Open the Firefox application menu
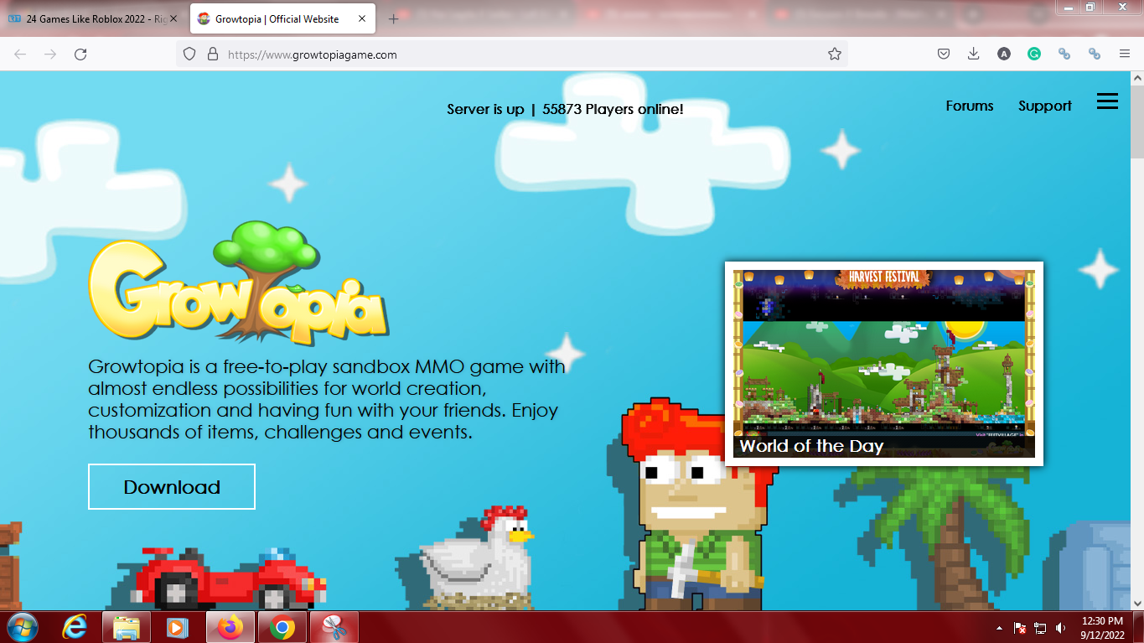Viewport: 1144px width, 643px height. [1125, 54]
